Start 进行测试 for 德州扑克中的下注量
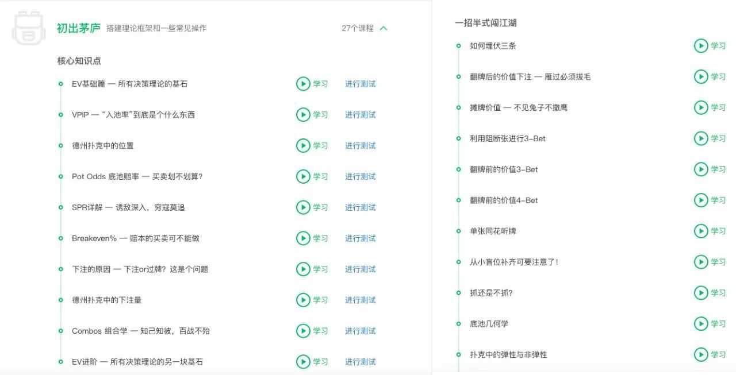Screen dimensions: 736x375 pyautogui.click(x=360, y=300)
